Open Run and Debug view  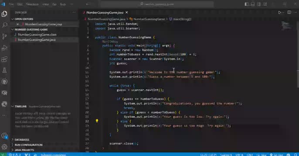[4, 48]
